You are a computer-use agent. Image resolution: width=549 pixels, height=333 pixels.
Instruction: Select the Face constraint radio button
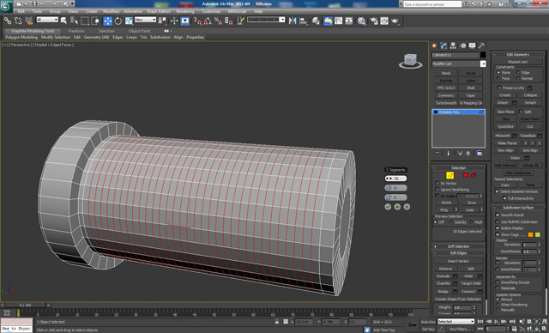pos(498,78)
